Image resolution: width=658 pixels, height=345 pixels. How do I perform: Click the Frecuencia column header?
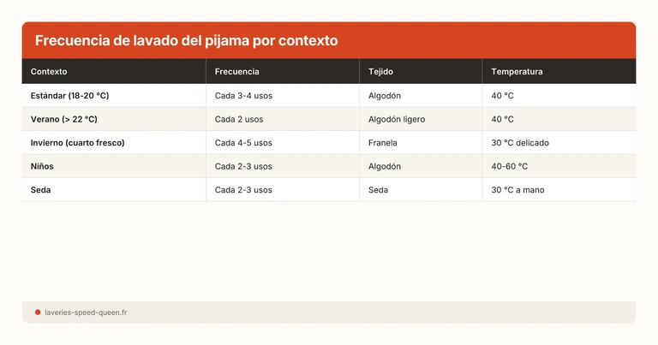tap(236, 72)
